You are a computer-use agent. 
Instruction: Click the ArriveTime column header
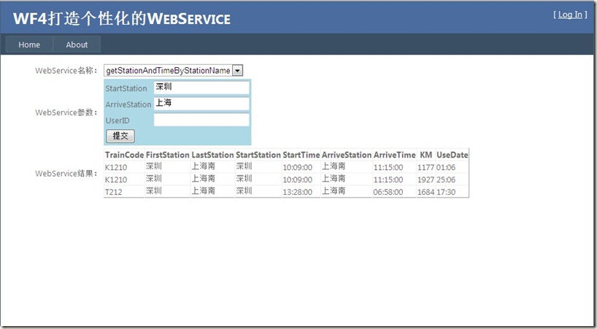click(x=394, y=155)
